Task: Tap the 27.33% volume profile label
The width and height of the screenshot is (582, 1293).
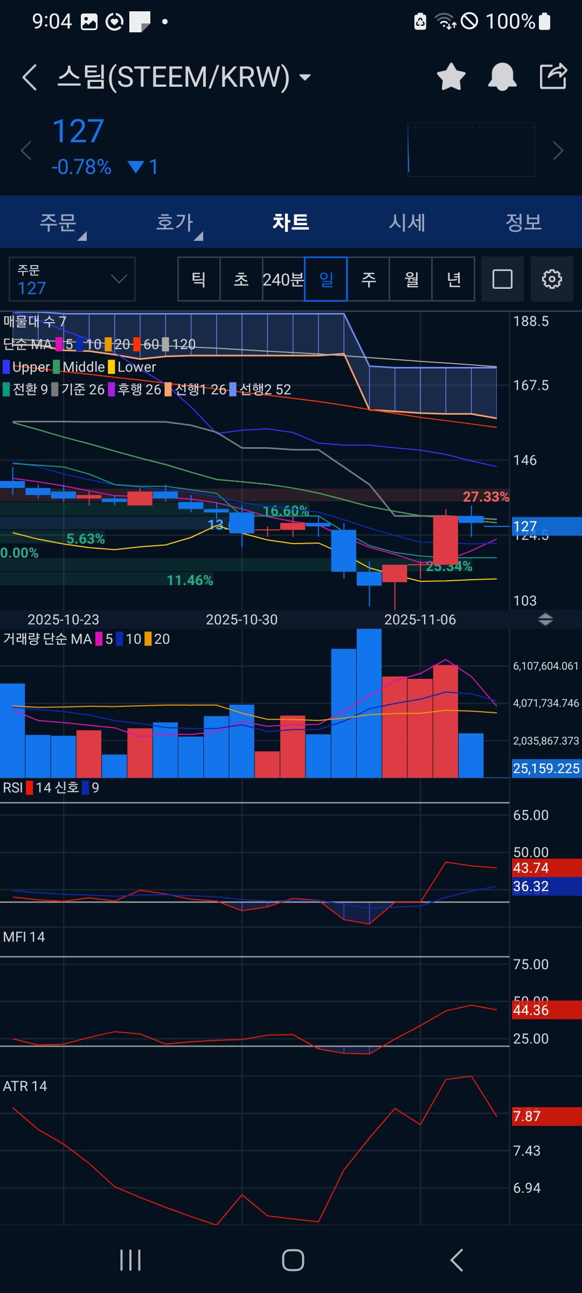Action: [486, 497]
